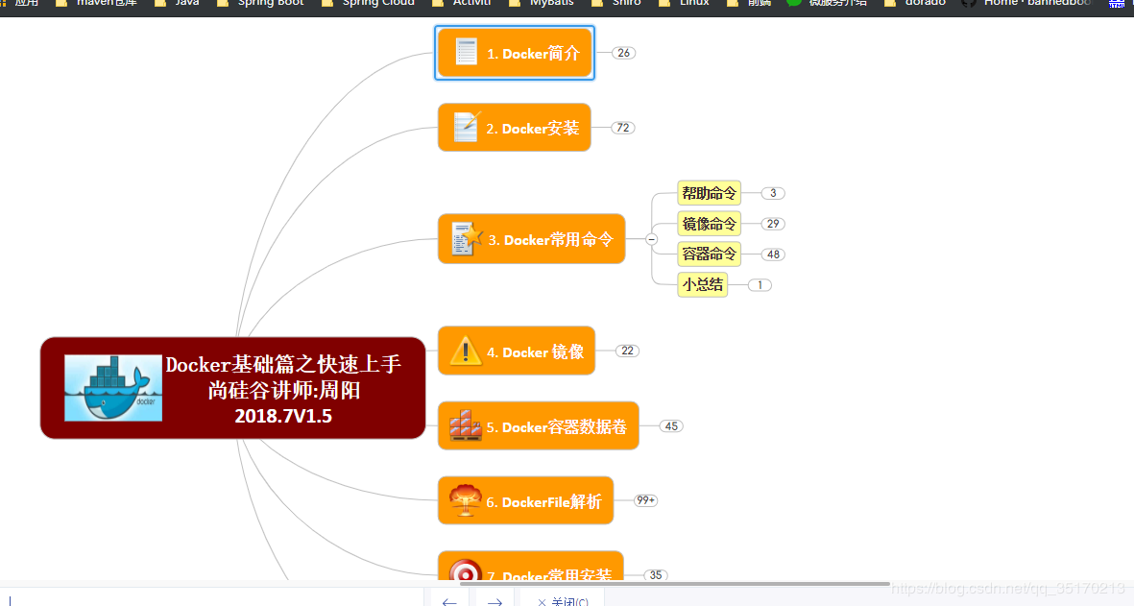Collapse the Docker常用命令 branch with the minus control

coord(652,238)
